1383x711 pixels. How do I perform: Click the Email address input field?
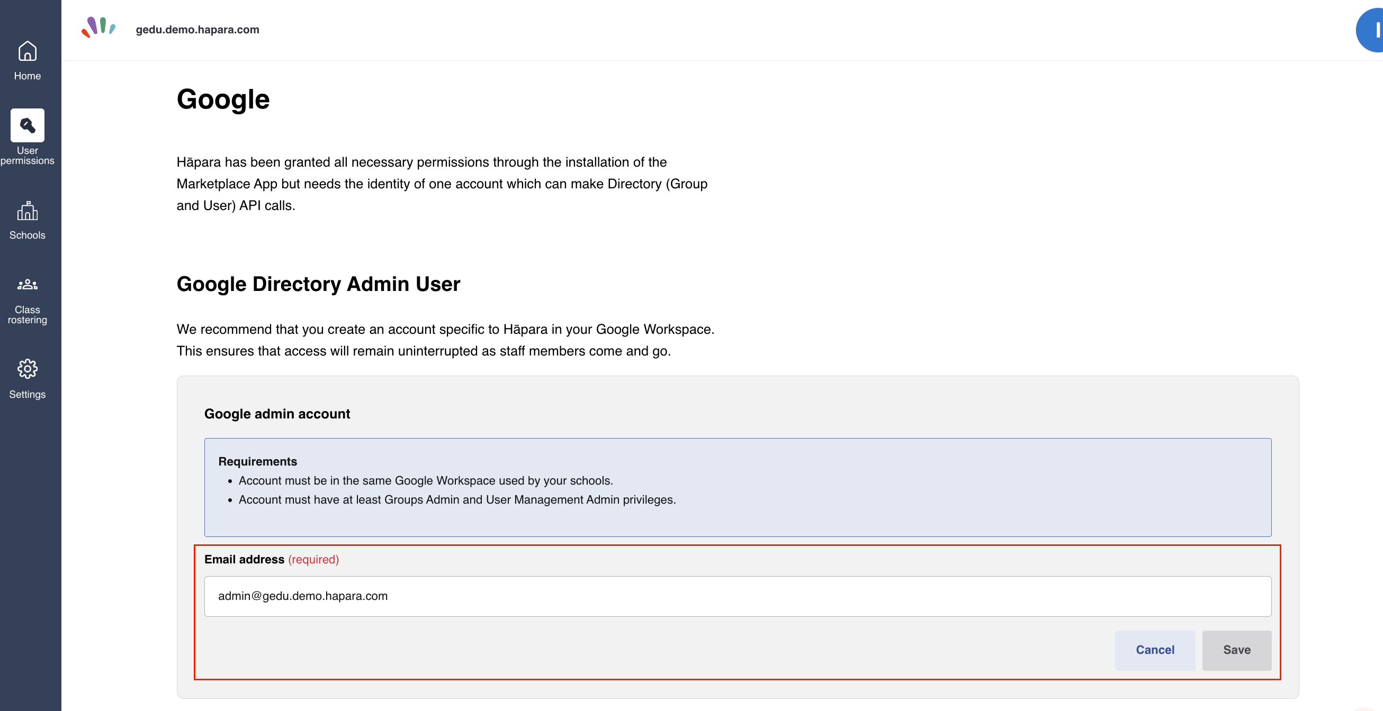(x=738, y=596)
